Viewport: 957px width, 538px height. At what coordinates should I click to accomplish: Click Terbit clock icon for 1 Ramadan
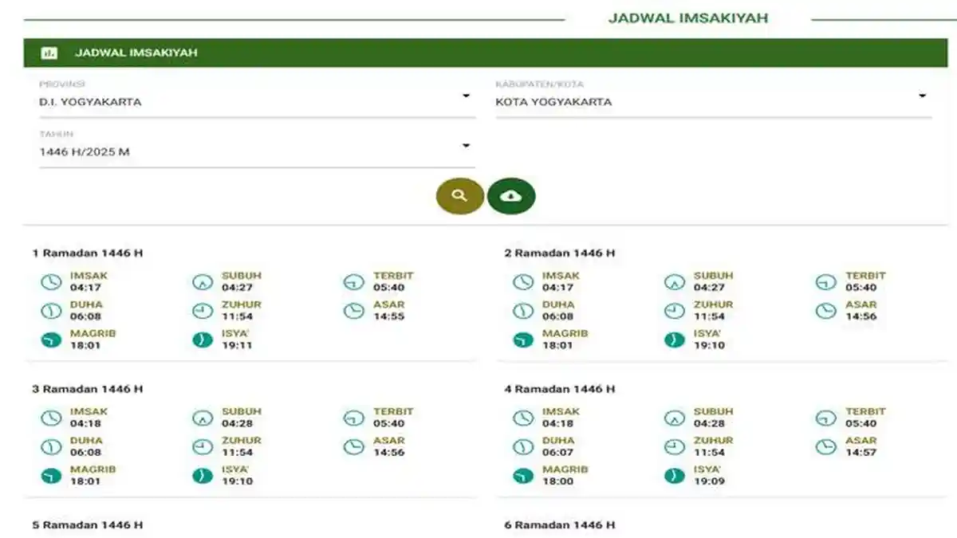(354, 282)
